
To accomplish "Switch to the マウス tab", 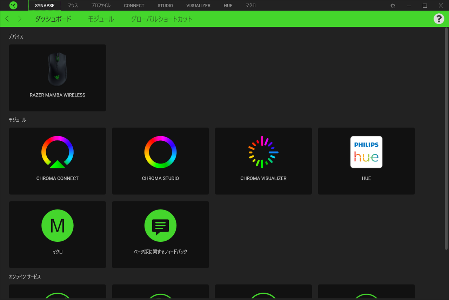I will [73, 6].
